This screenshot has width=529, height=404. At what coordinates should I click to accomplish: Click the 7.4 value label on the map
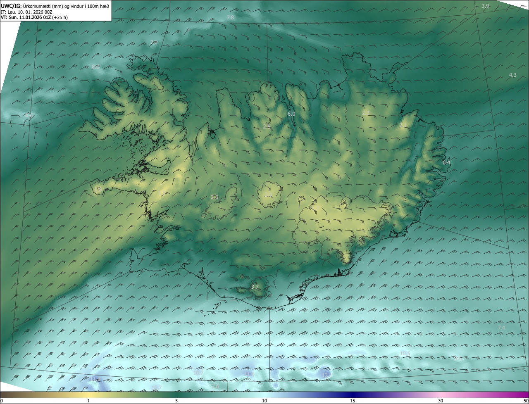click(501, 328)
